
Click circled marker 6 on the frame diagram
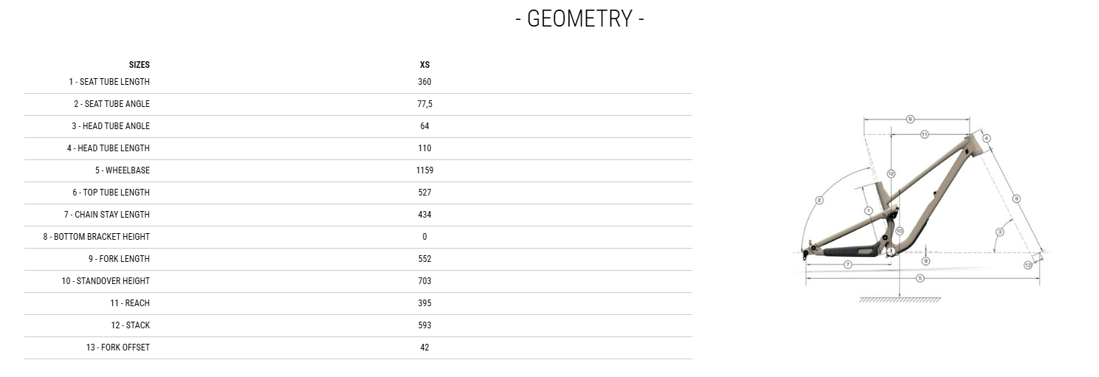[x=909, y=119]
